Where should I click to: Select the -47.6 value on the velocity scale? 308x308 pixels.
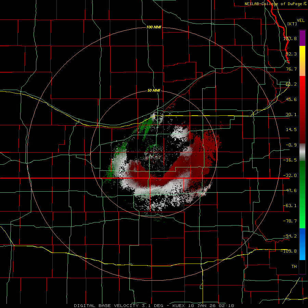coord(290,191)
